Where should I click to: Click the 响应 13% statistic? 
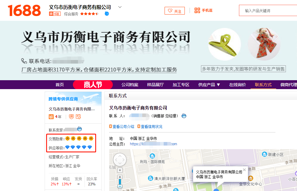coord(66,181)
